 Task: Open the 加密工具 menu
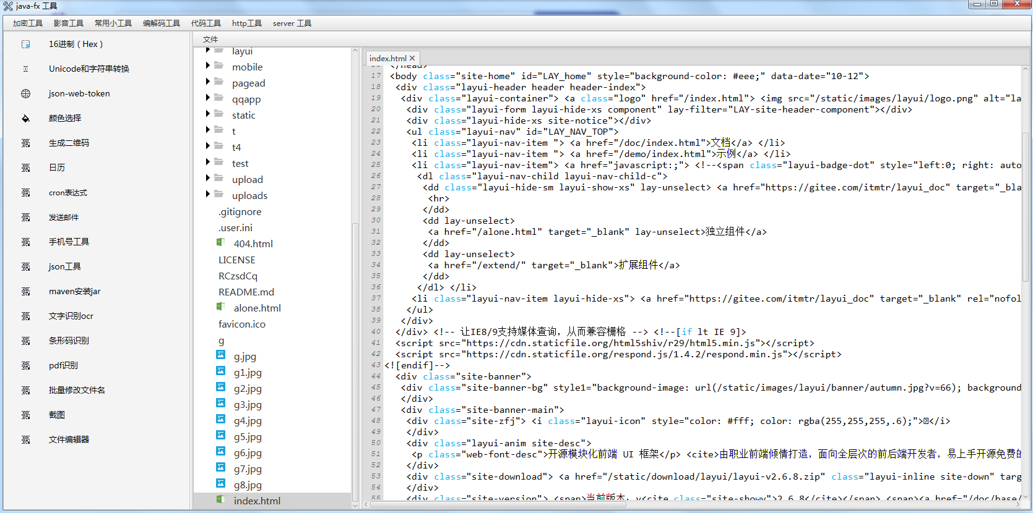[x=27, y=23]
